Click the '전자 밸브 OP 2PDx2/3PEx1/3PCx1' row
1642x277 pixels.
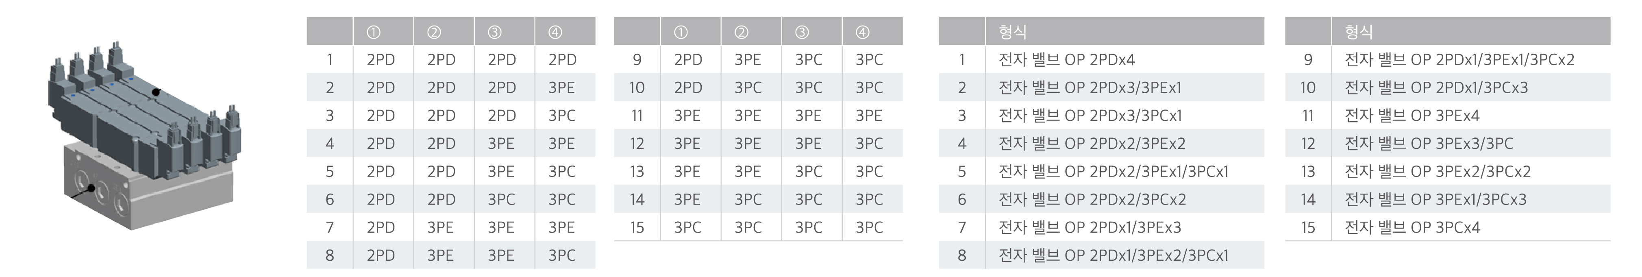(1113, 172)
